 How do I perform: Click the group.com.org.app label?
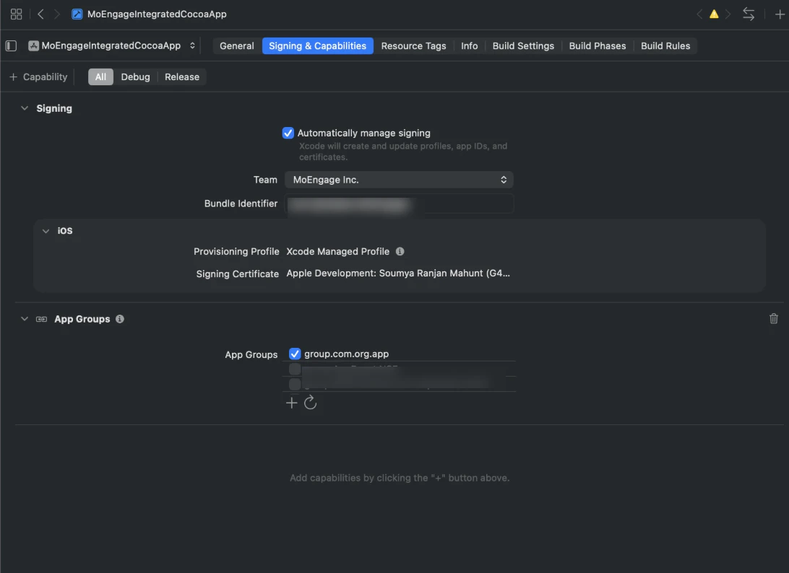click(x=346, y=354)
